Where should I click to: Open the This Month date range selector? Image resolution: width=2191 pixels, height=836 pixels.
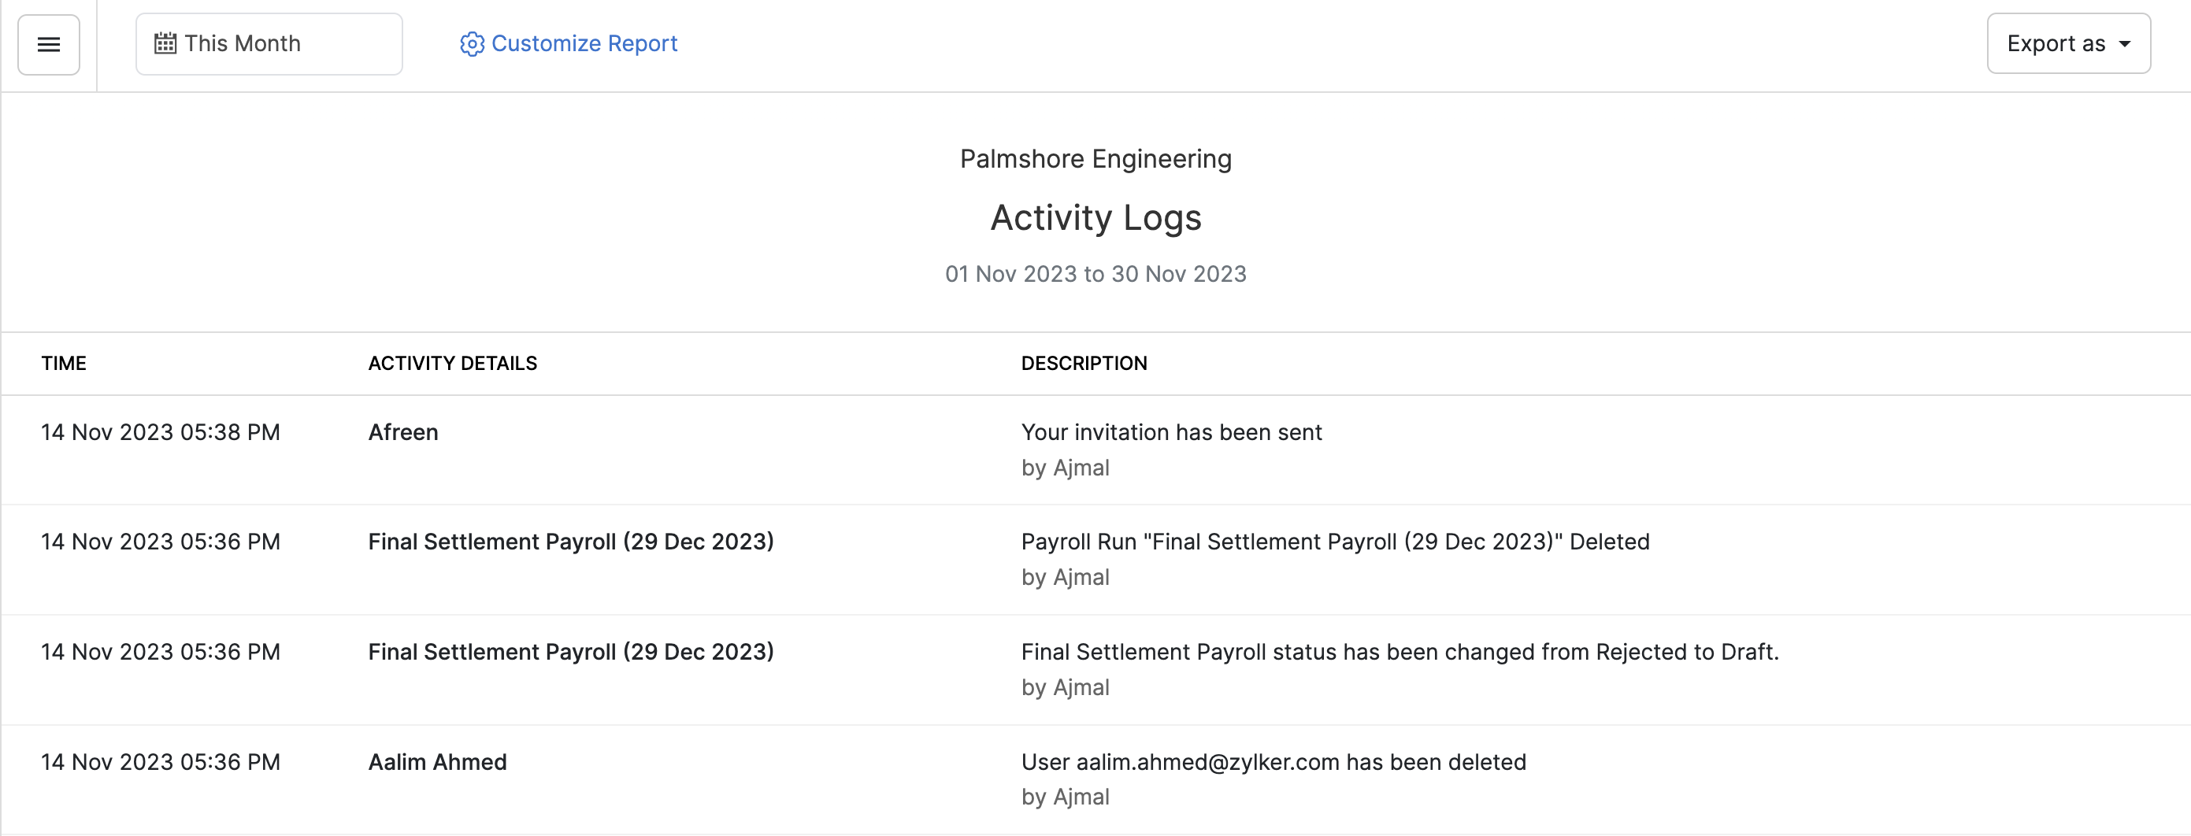pyautogui.click(x=268, y=43)
